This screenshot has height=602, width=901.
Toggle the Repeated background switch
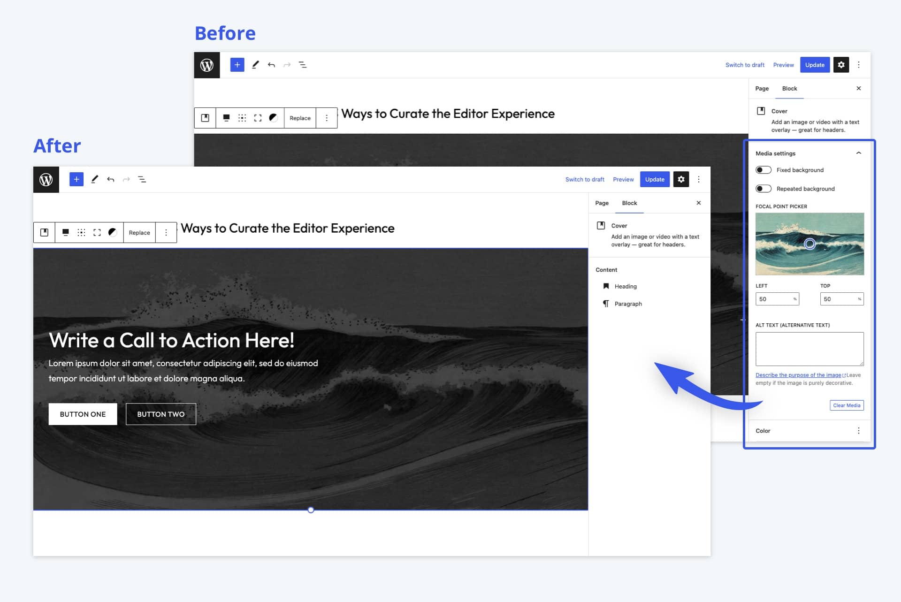click(x=763, y=189)
